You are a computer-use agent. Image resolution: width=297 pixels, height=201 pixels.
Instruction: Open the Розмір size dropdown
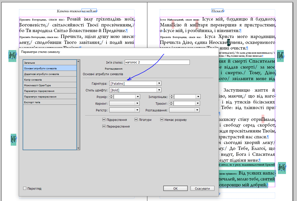point(138,97)
